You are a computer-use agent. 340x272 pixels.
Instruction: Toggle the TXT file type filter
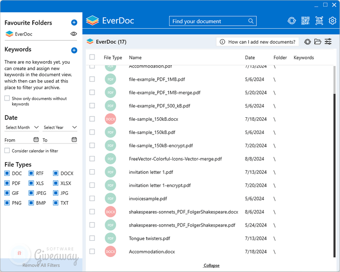(x=56, y=203)
